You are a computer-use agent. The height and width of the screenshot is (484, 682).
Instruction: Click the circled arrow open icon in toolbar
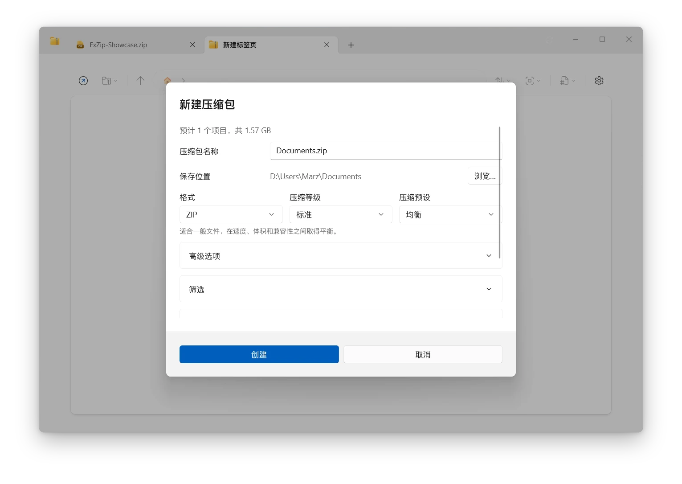83,81
